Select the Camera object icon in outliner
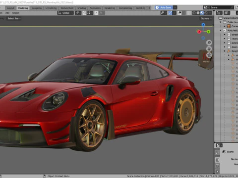Viewport: 238px width, 178px height. click(229, 26)
